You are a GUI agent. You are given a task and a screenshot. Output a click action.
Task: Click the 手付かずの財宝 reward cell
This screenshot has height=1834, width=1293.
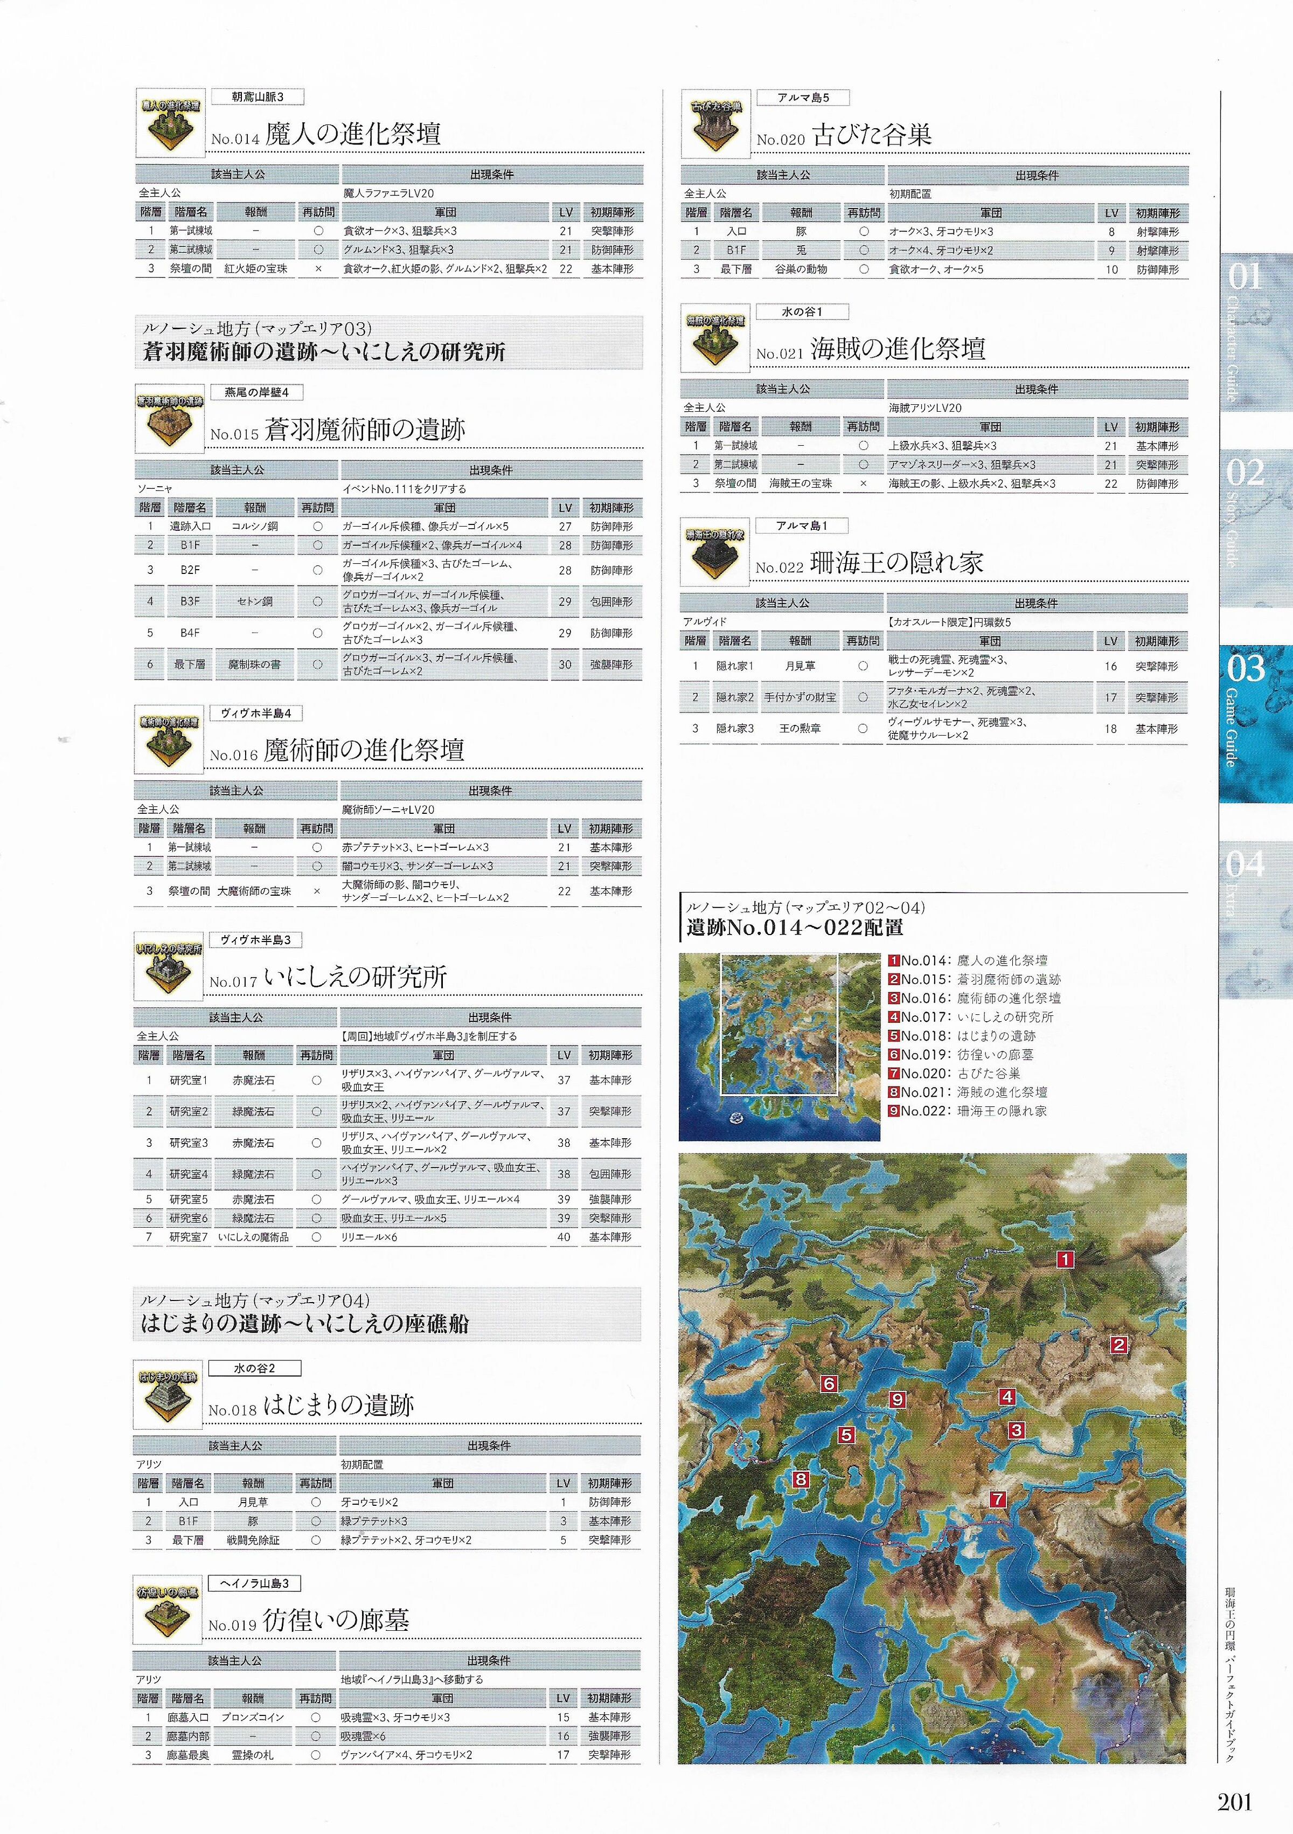coord(800,697)
